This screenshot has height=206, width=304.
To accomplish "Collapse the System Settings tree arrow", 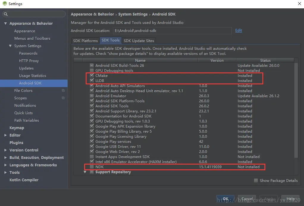I will (10, 46).
